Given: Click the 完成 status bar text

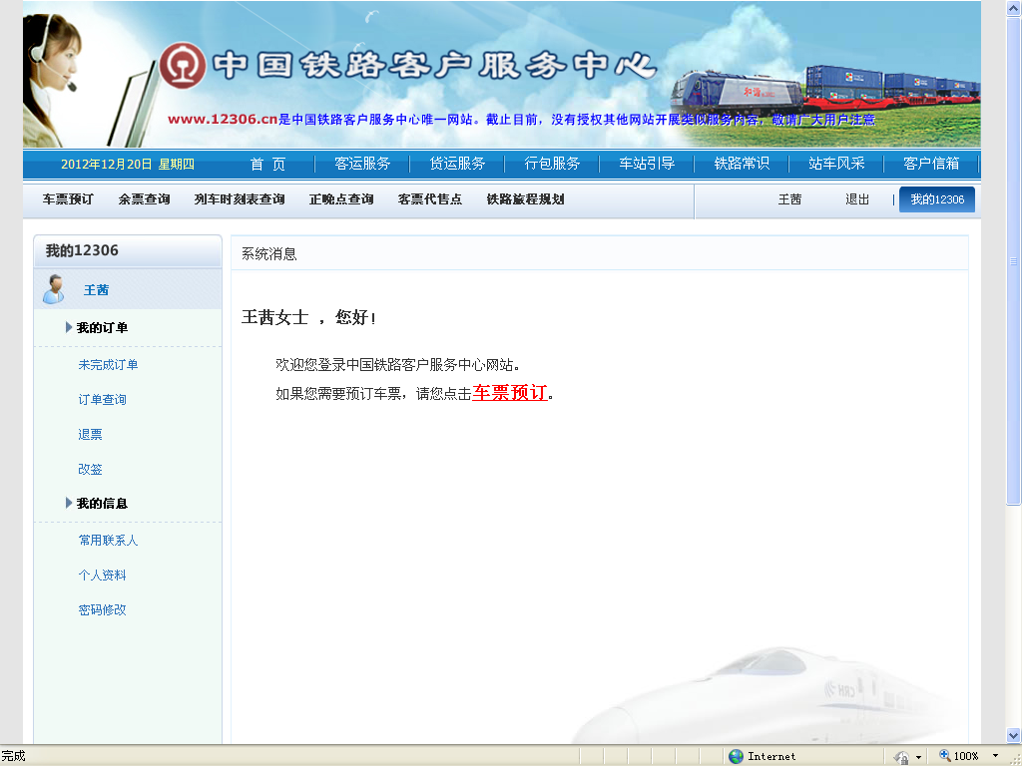Looking at the screenshot, I should (x=13, y=756).
